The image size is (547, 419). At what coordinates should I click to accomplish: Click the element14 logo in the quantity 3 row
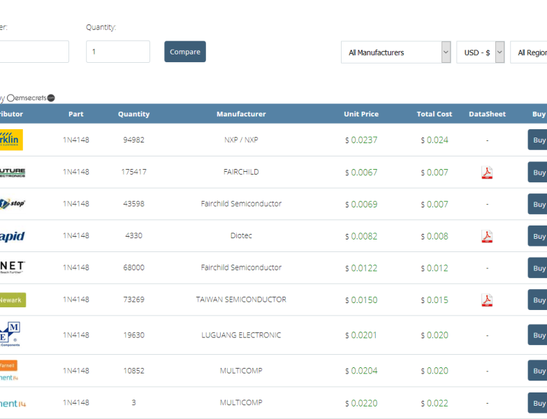pyautogui.click(x=13, y=404)
